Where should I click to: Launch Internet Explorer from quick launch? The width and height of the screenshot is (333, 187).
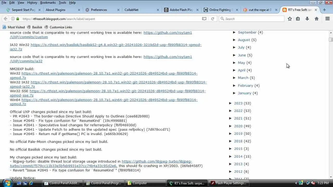(31, 183)
